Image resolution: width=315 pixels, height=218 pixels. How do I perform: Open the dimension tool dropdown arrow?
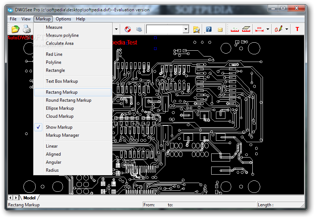coord(268,30)
